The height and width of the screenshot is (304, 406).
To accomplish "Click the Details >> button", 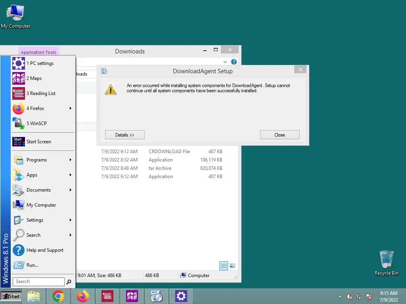I will pyautogui.click(x=125, y=135).
